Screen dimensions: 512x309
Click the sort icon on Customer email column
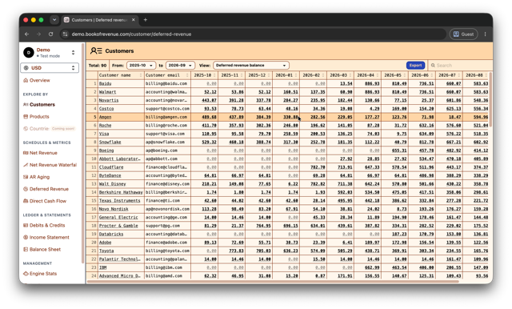tap(187, 75)
